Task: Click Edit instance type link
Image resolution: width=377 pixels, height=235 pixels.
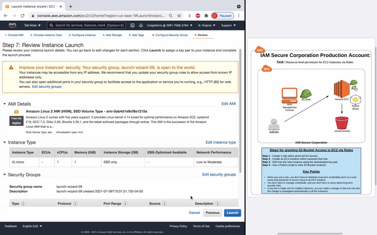Action: tap(221, 142)
